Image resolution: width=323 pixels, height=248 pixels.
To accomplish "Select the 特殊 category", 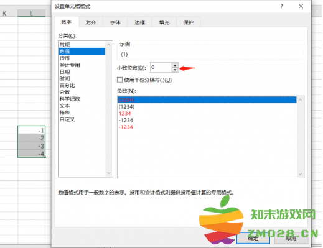I will [x=82, y=113].
